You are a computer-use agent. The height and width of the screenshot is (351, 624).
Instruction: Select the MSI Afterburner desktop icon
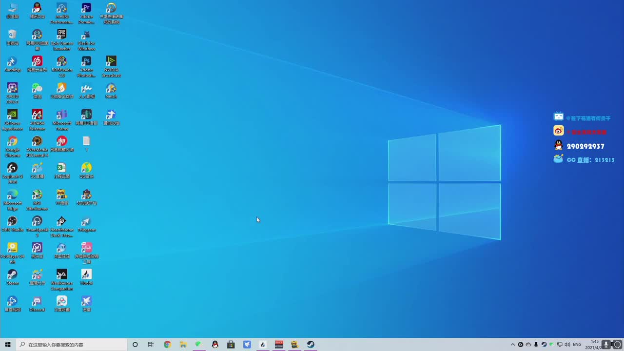click(x=37, y=200)
